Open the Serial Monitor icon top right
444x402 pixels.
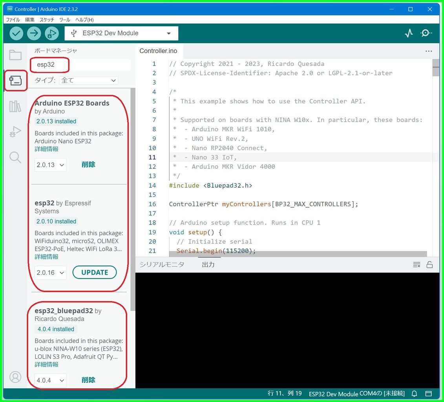point(426,33)
